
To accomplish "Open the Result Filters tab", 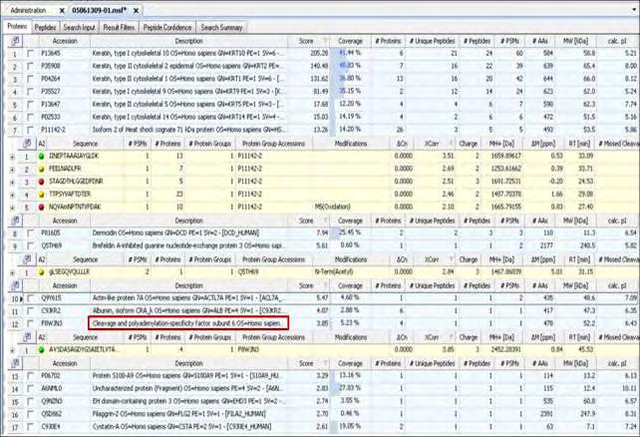I will (119, 27).
